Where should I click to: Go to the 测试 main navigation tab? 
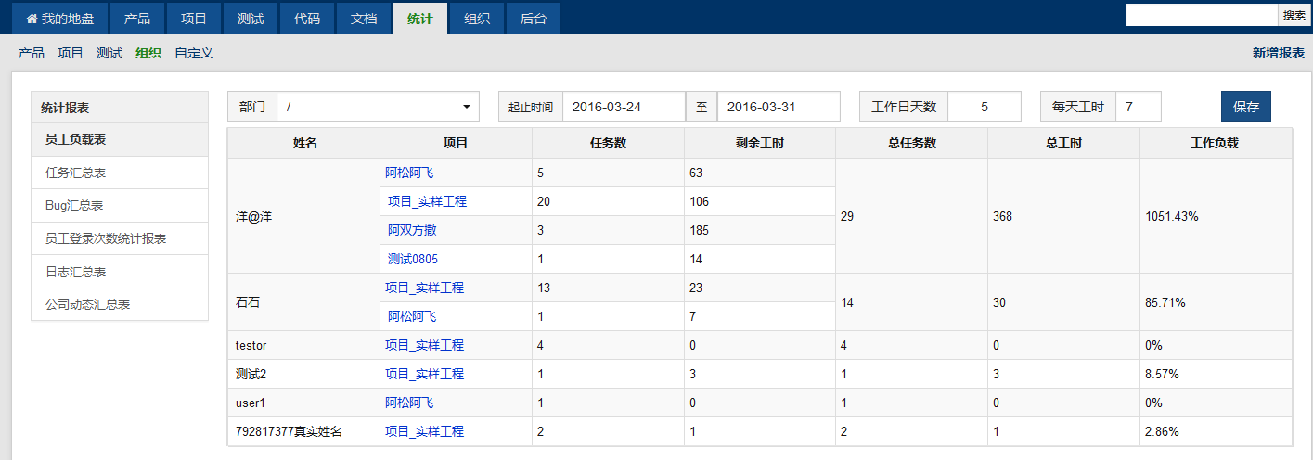click(251, 19)
